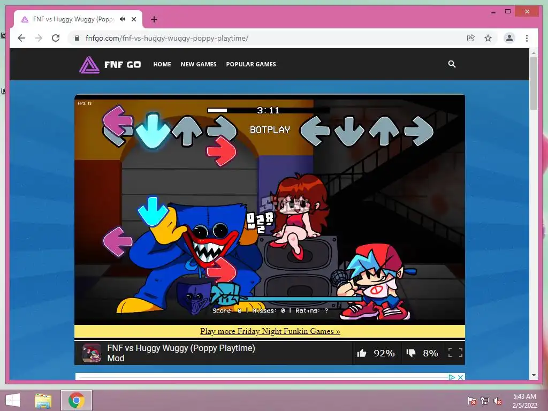Click the 92% like rating text
The image size is (548, 411).
click(384, 353)
